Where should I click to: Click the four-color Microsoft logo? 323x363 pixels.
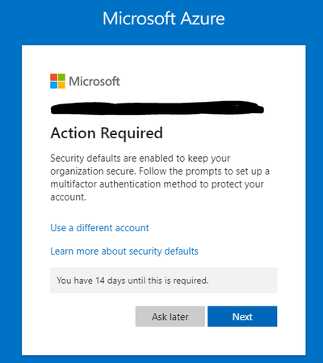pyautogui.click(x=57, y=81)
